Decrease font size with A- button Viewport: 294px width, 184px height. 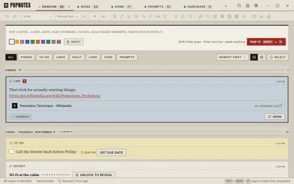click(85, 16)
